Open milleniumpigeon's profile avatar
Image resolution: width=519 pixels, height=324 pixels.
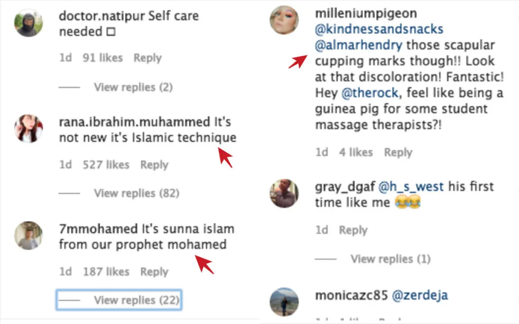coord(284,21)
